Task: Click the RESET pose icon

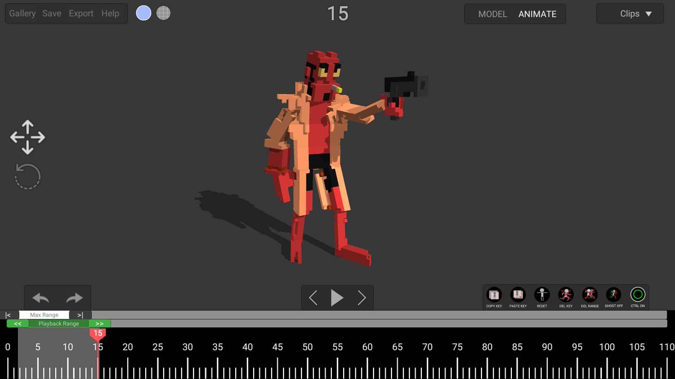Action: click(542, 297)
